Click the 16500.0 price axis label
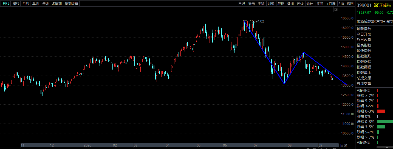Image resolution: width=393 pixels, height=149 pixels. pos(348,18)
